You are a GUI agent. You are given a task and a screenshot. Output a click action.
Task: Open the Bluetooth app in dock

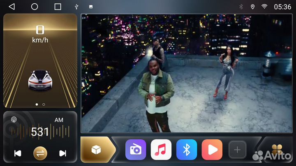click(x=187, y=150)
